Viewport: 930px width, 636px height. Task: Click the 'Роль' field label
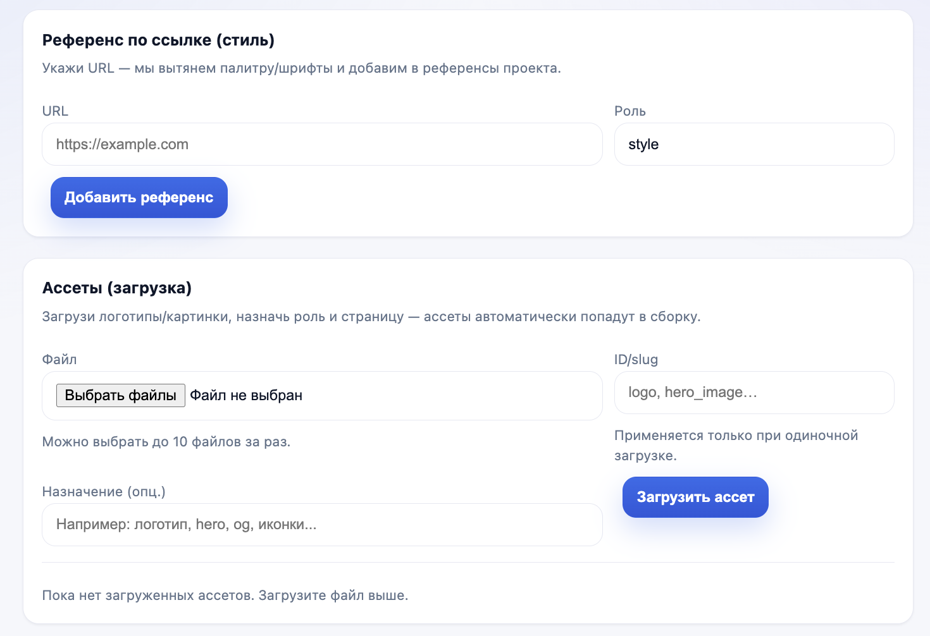point(629,111)
